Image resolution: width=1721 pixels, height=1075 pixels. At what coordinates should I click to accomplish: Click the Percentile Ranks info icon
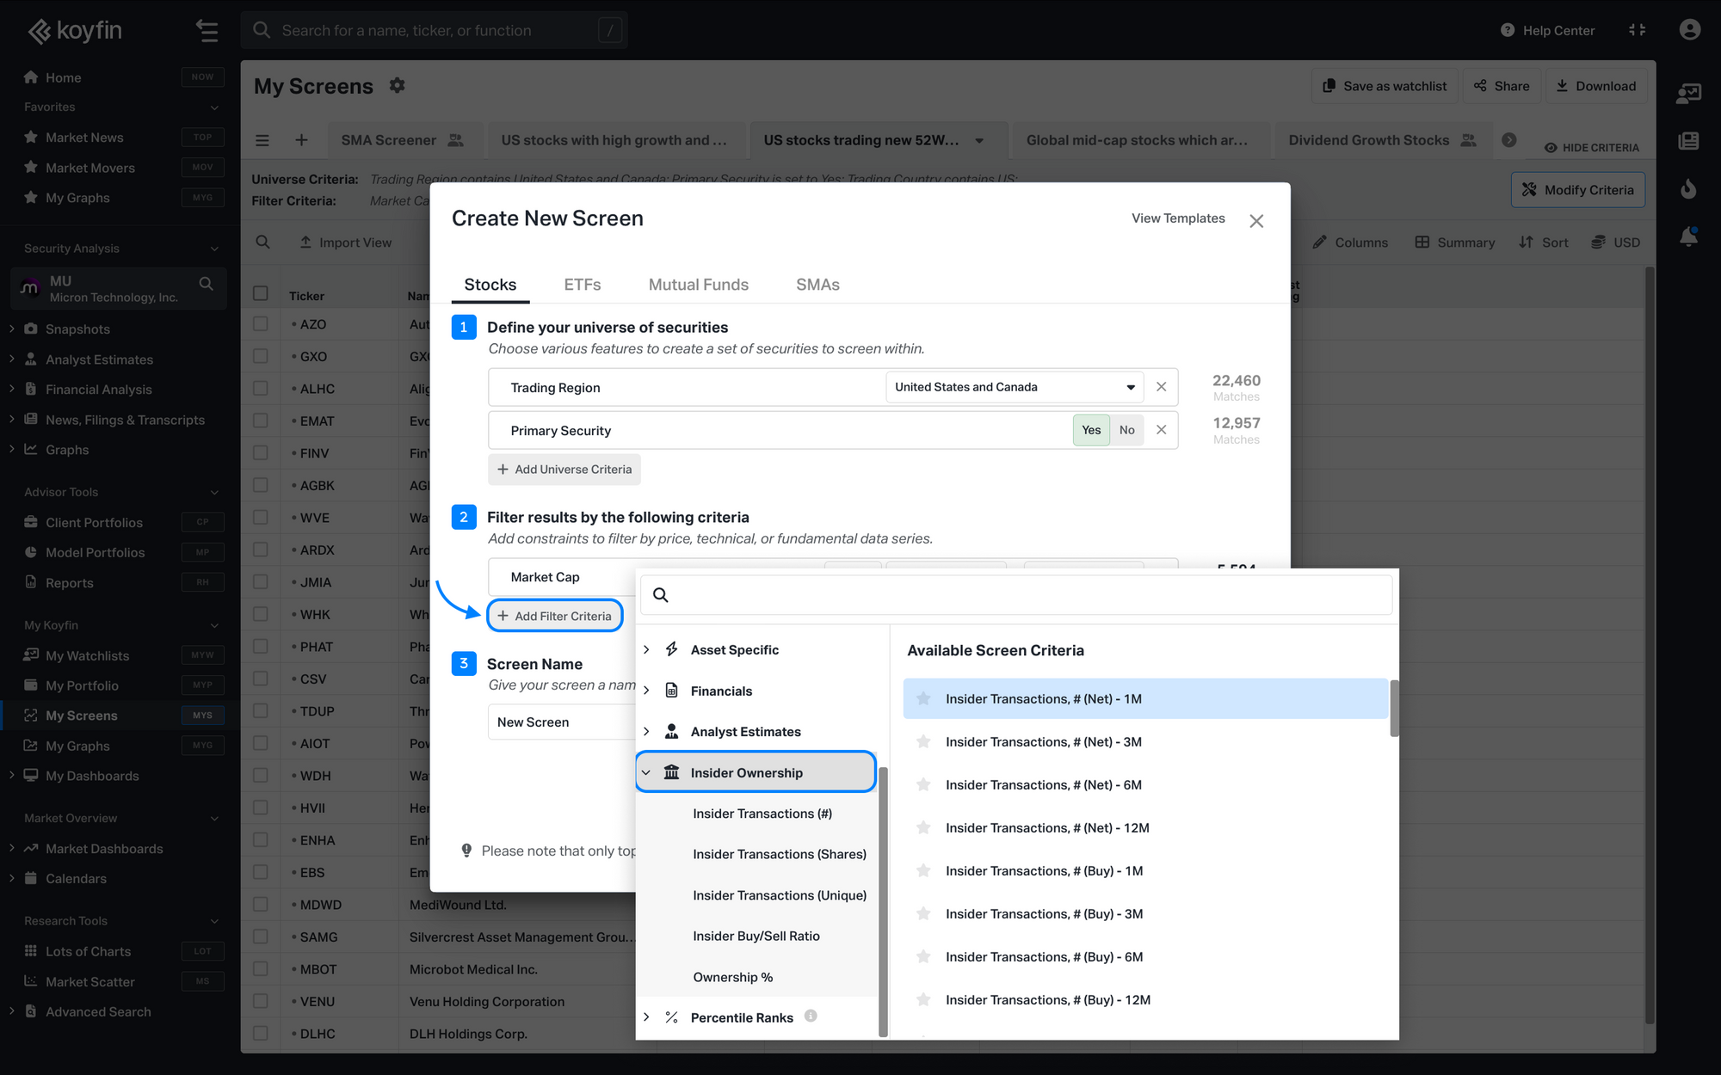point(811,1016)
